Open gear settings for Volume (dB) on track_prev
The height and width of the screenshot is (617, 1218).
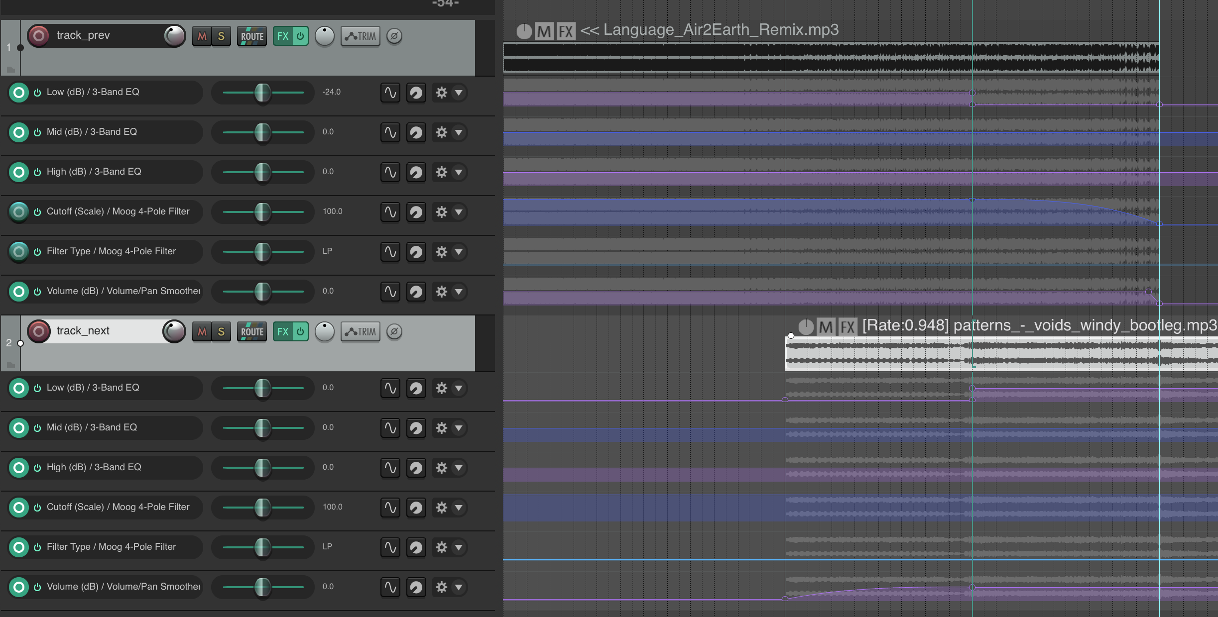point(441,292)
